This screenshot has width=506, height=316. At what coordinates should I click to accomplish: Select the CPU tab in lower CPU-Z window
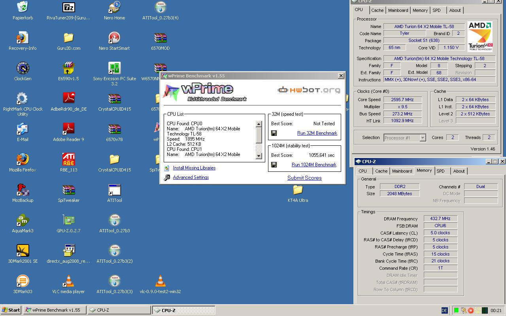pos(363,171)
